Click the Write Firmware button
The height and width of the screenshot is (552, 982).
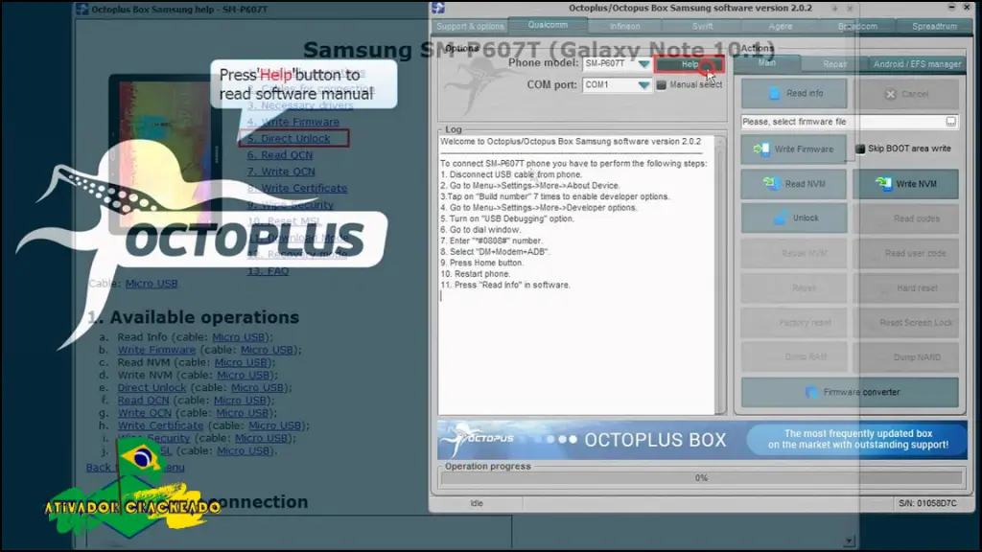[x=793, y=149]
